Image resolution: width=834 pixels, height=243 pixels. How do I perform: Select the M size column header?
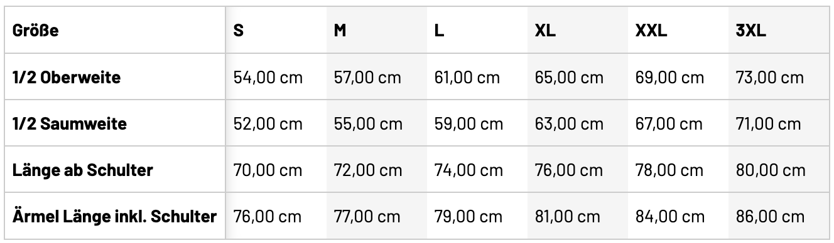point(340,31)
